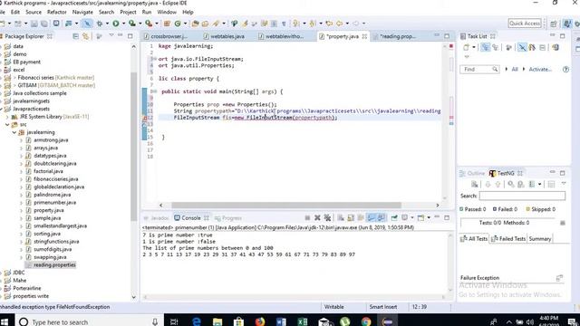The image size is (580, 326).
Task: Click previous failure up arrow in TestNG
Action: pyautogui.click(x=498, y=184)
